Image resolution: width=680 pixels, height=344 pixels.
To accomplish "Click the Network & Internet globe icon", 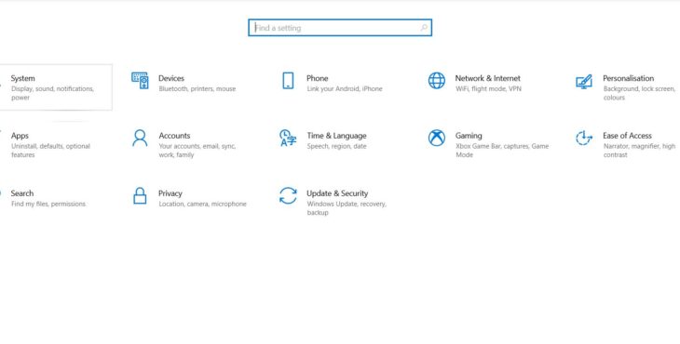I will coord(436,81).
